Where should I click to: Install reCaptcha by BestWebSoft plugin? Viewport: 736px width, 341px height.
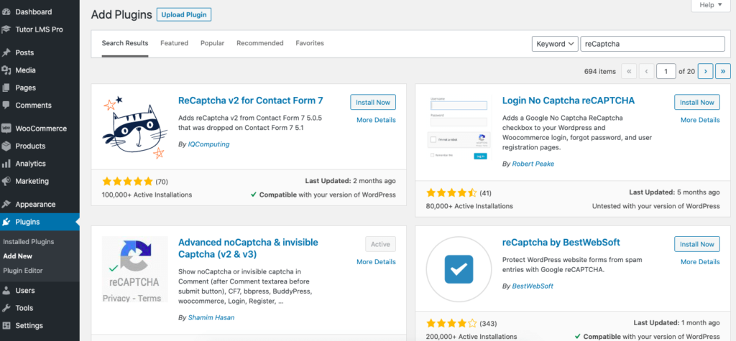tap(697, 244)
